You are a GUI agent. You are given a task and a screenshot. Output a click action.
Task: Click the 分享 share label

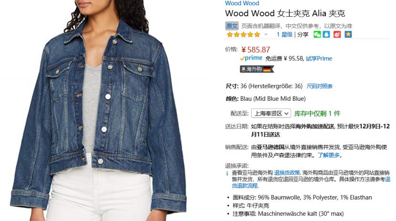303,34
